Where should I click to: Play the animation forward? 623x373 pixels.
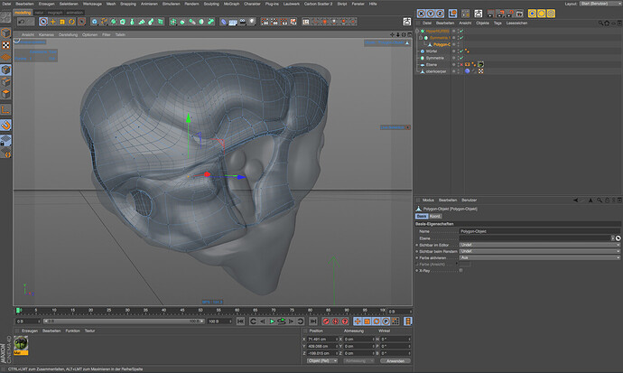pos(272,321)
